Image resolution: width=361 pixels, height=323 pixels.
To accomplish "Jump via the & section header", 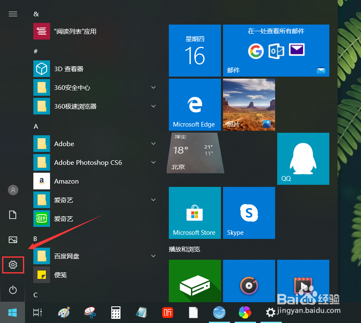I will (36, 14).
